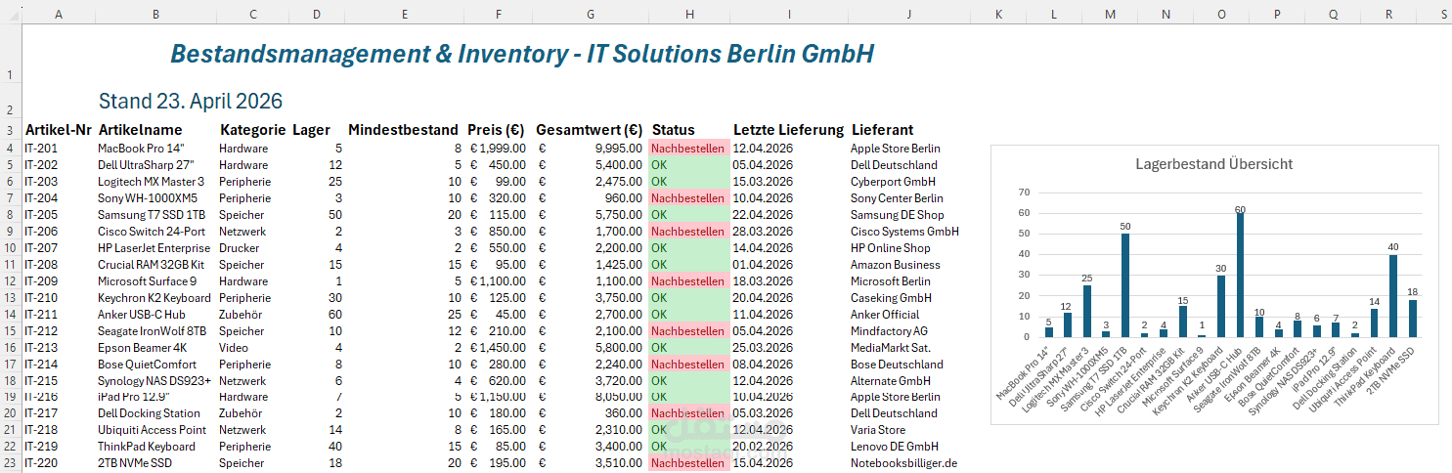This screenshot has width=1452, height=473.
Task: Click the chart bar with data label 40
Action: 1393,296
